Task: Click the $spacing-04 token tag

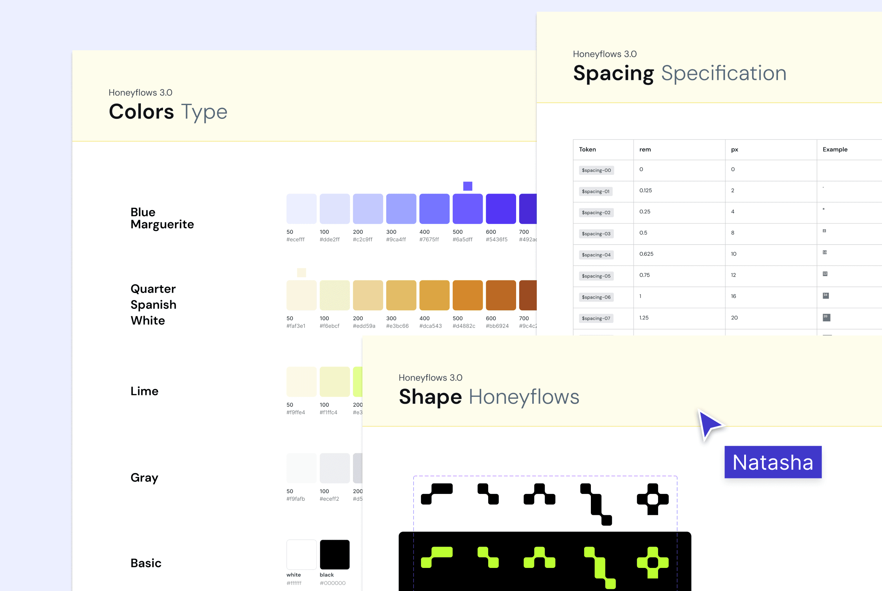Action: coord(596,255)
